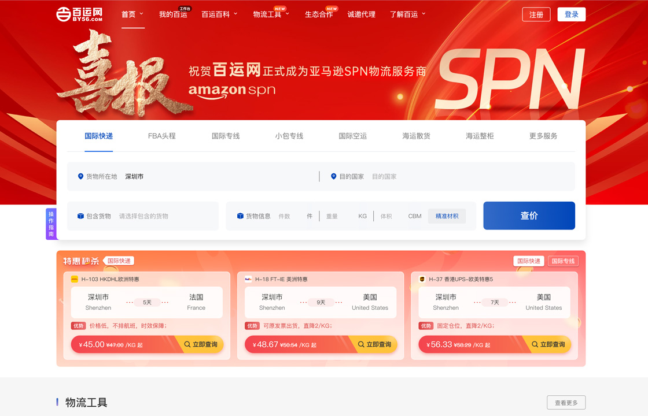The width and height of the screenshot is (648, 416).
Task: Toggle the 国际快递 filter in 特惠秒杀
Action: [529, 261]
